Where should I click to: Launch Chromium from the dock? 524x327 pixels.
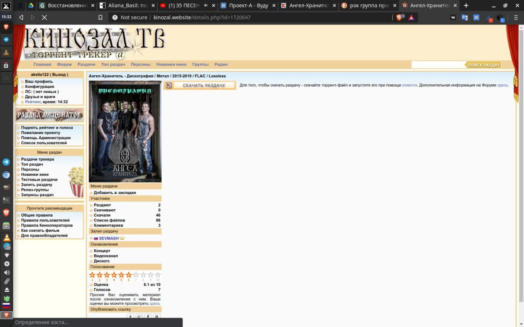tap(6, 175)
